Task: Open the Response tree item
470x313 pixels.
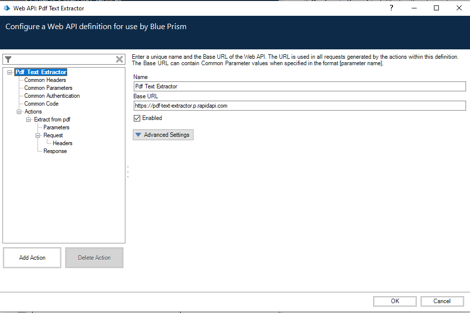Action: (55, 151)
